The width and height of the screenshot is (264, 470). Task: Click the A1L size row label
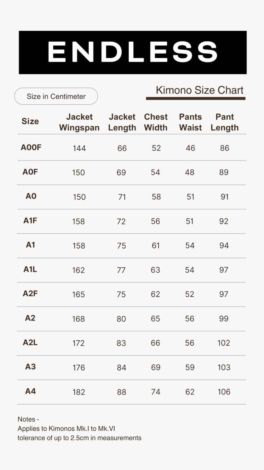tap(30, 269)
